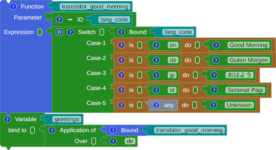Click help icon beside 'Selamat Pagi'
This screenshot has width=276, height=150.
coord(214,90)
